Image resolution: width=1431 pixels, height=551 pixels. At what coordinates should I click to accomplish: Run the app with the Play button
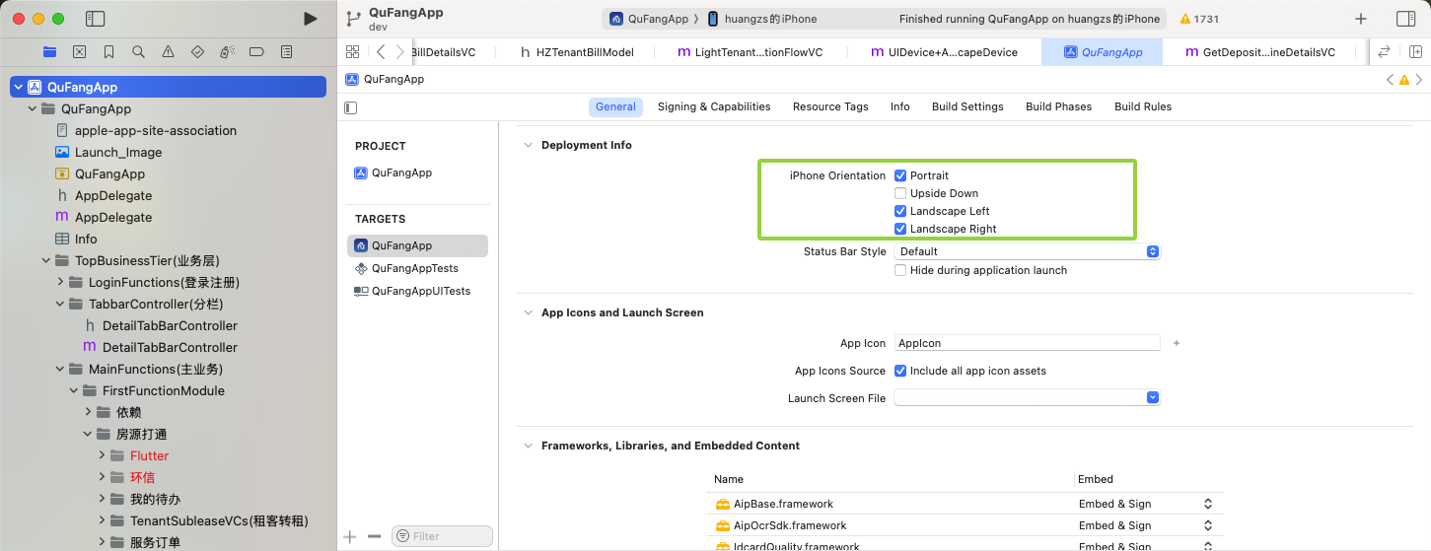[311, 19]
